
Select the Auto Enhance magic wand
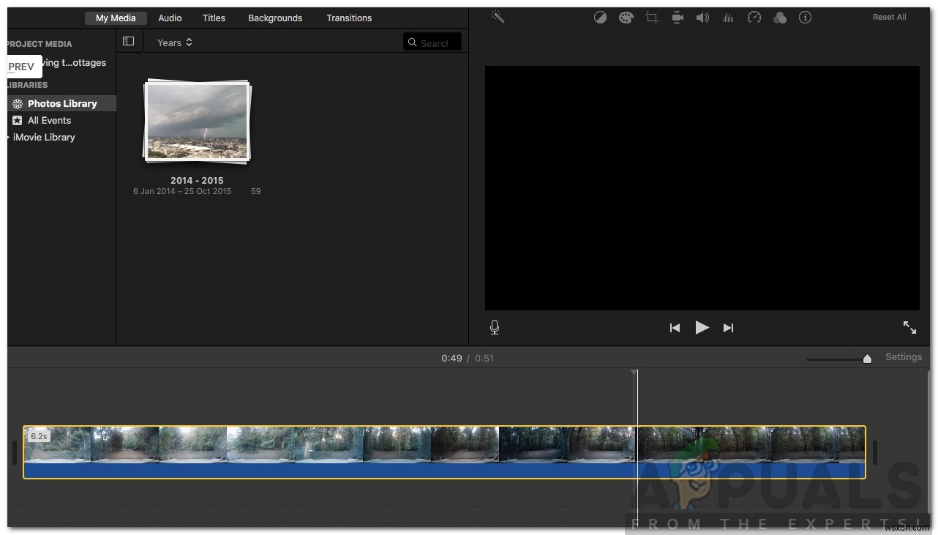click(498, 17)
